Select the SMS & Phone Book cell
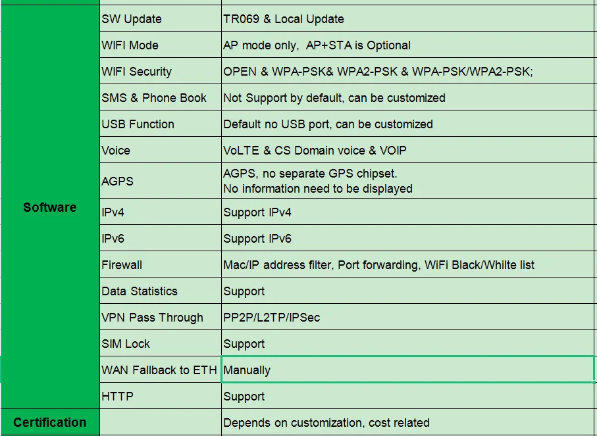This screenshot has height=436, width=597. (160, 98)
